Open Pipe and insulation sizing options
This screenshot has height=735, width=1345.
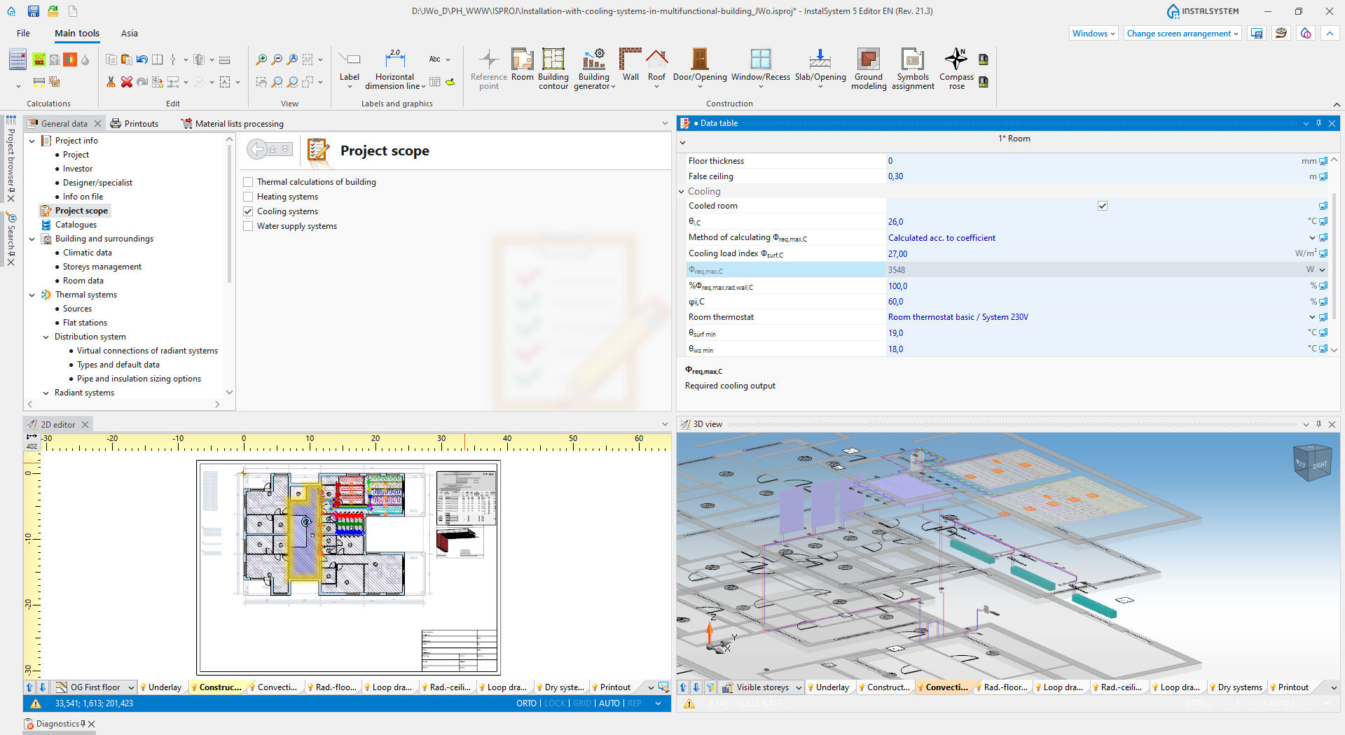139,379
